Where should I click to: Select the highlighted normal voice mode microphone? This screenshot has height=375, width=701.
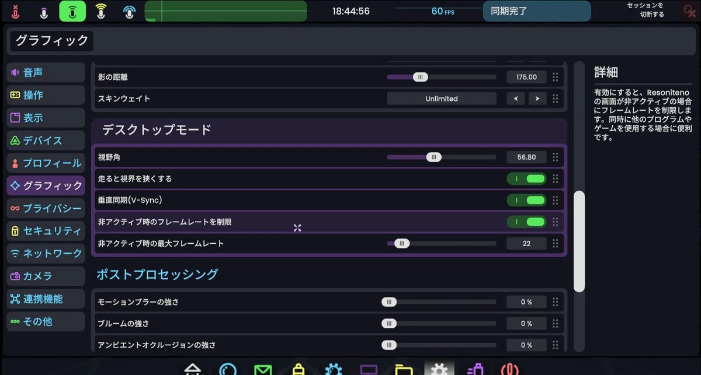coord(72,11)
